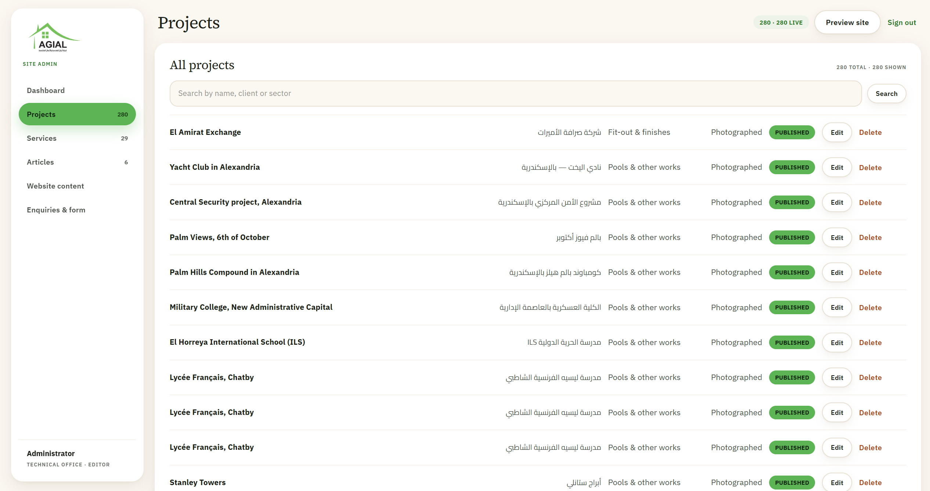This screenshot has width=930, height=491.
Task: Click the Published badge for Central Security project
Action: coord(792,203)
